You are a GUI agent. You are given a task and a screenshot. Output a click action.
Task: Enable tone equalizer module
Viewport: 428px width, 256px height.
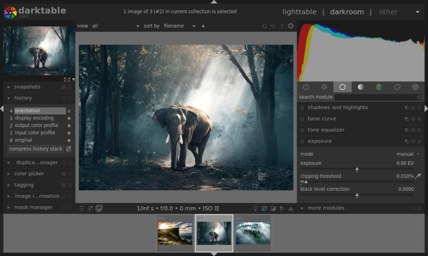click(302, 130)
